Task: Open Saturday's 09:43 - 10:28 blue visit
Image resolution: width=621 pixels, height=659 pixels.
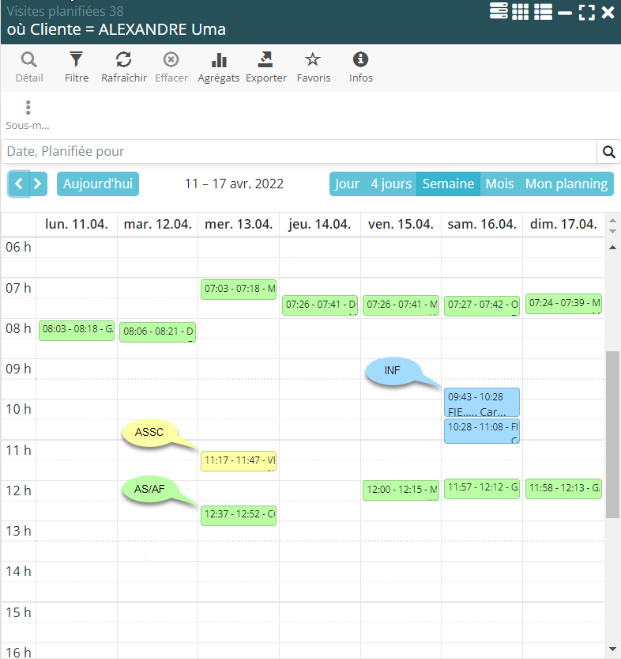Action: 481,402
